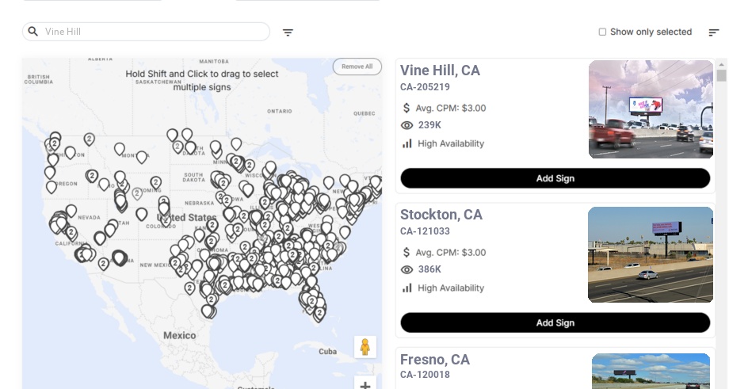Click Remove All on the map

pos(357,67)
